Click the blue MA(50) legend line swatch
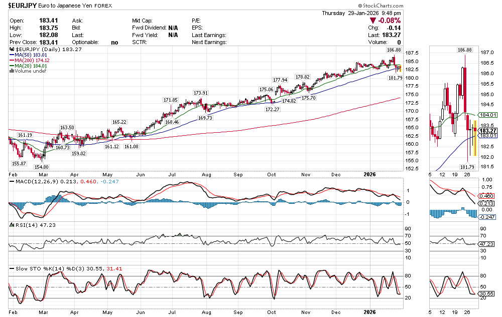 12,56
